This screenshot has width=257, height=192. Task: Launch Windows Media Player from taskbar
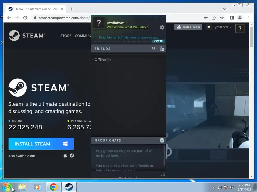(x=38, y=187)
